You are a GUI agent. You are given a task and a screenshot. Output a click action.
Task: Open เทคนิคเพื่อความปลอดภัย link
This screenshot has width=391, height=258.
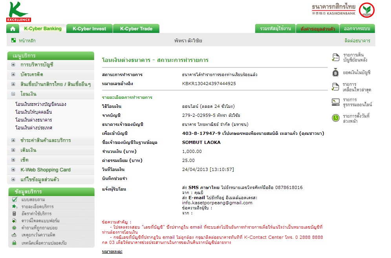44,243
